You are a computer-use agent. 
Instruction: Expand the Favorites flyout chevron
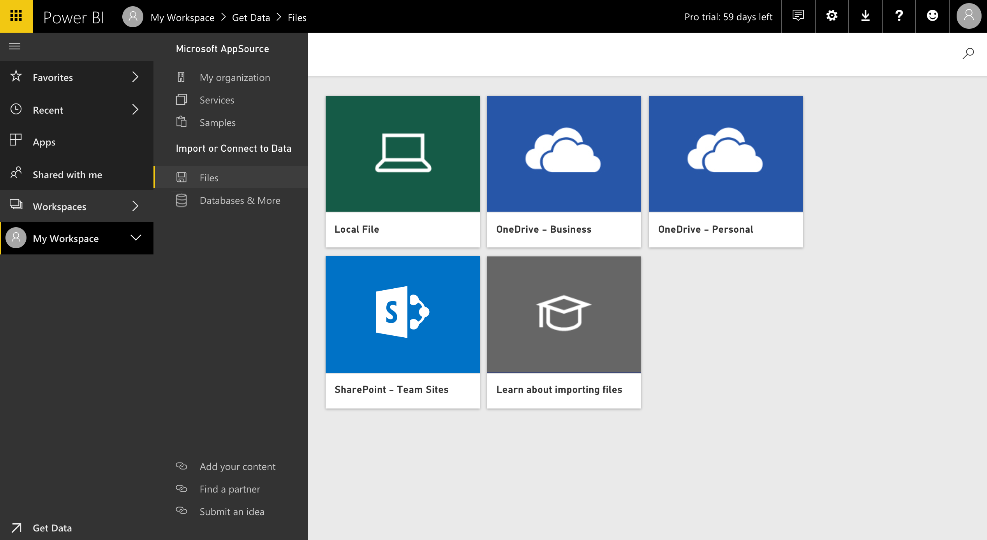[x=135, y=77]
